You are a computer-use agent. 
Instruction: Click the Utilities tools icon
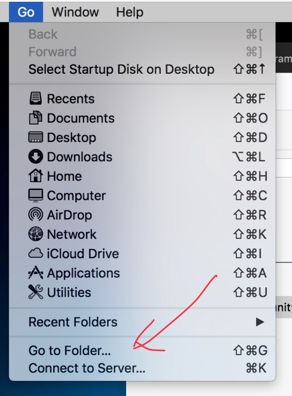[x=35, y=292]
